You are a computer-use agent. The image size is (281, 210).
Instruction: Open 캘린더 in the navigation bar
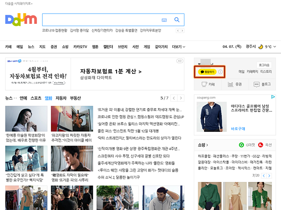pyautogui.click(x=108, y=47)
